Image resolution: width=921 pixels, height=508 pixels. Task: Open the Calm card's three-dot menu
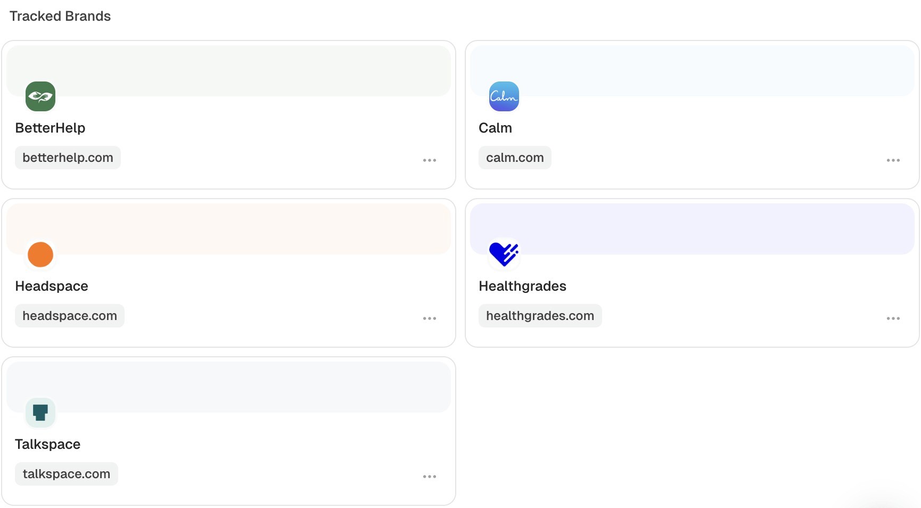click(893, 160)
